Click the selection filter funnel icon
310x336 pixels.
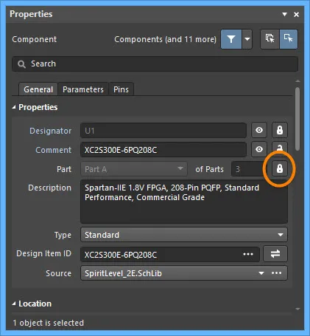tap(231, 39)
